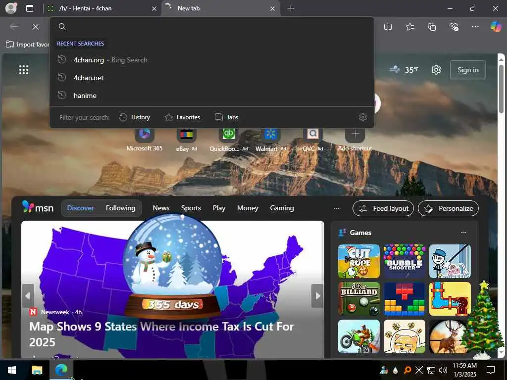Screen dimensions: 507x380
Task: Click the Personalize button
Action: pos(448,208)
